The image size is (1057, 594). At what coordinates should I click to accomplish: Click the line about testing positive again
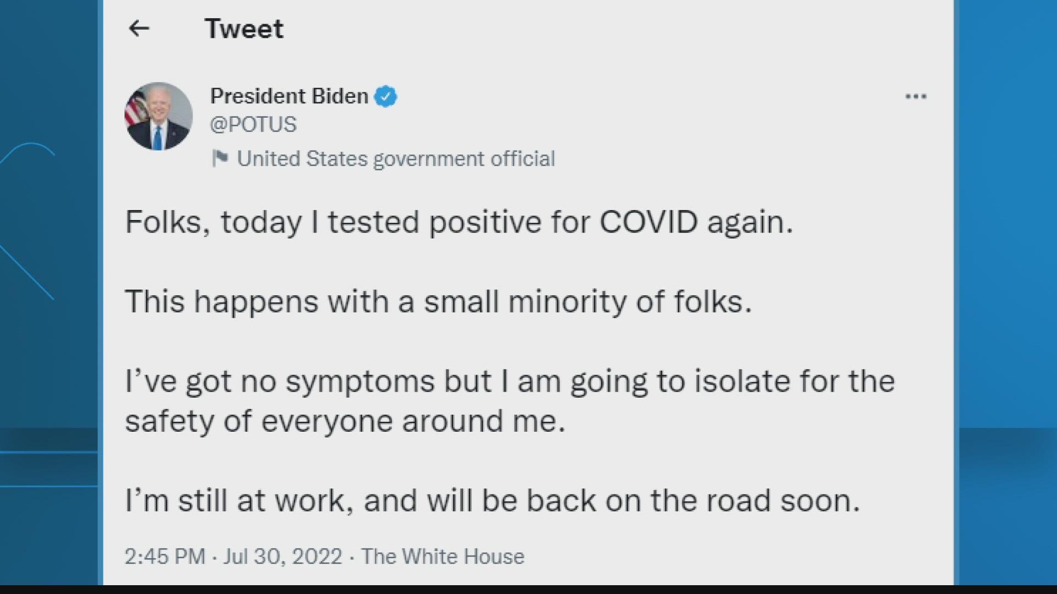click(459, 223)
